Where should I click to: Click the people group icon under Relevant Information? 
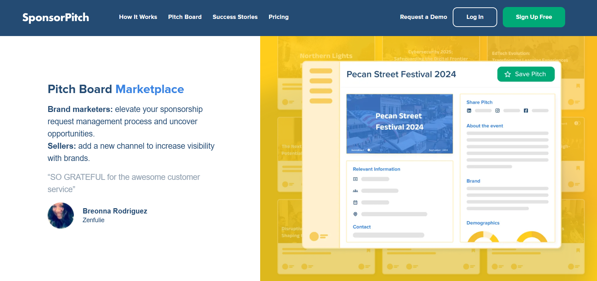tap(355, 191)
